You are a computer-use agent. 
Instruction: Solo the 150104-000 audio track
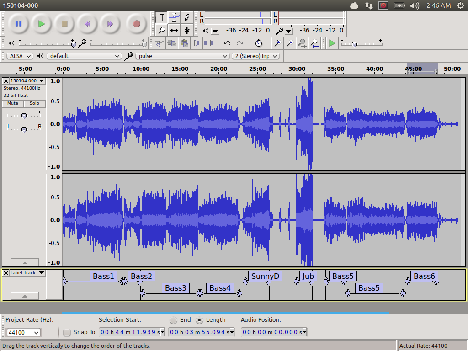click(34, 103)
